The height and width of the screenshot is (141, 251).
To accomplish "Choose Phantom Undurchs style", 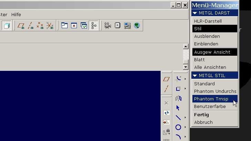I will (x=215, y=91).
